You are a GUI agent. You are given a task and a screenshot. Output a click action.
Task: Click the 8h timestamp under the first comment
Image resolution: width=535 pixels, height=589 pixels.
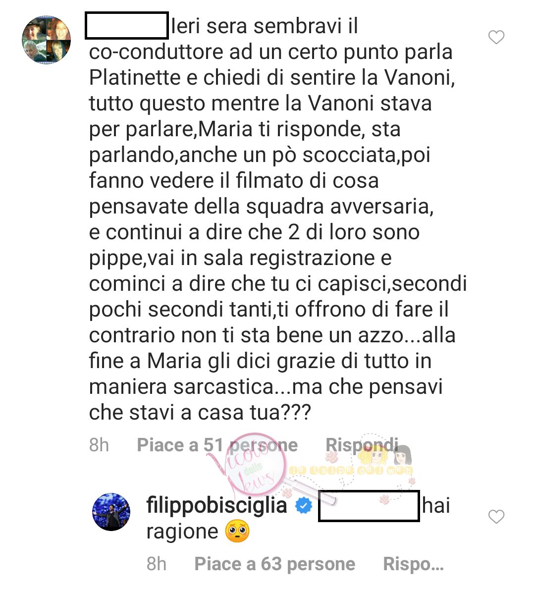tap(99, 445)
